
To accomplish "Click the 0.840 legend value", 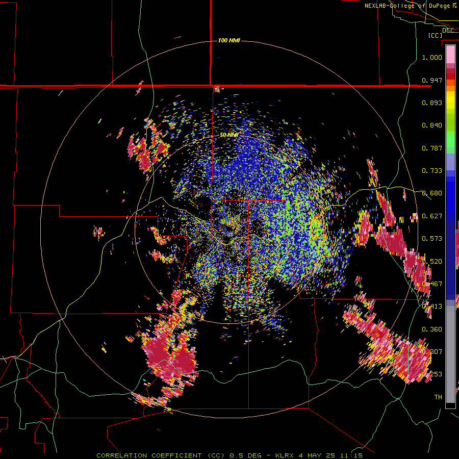I will coord(432,125).
